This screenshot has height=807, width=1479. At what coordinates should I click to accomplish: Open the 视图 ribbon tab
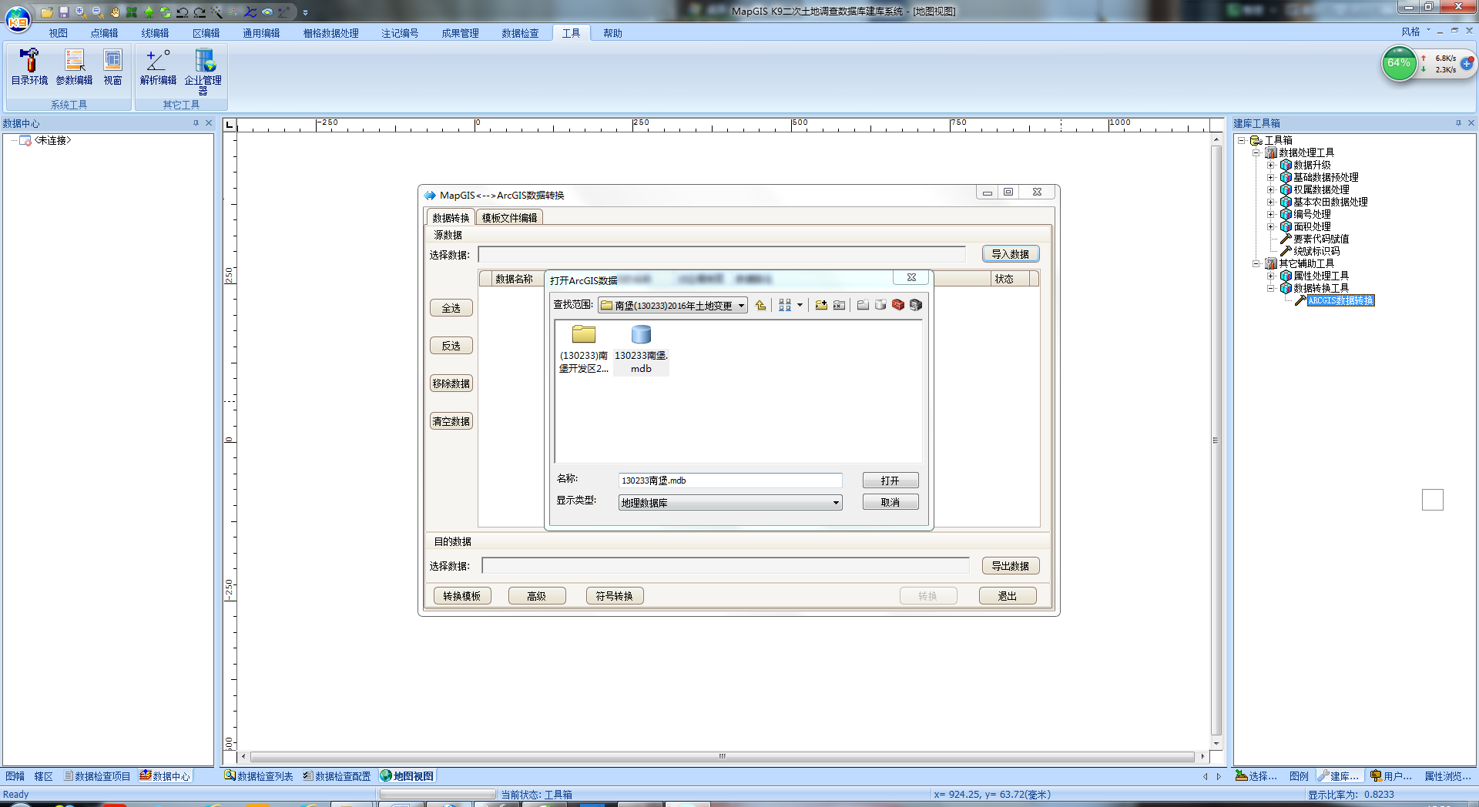pyautogui.click(x=59, y=33)
